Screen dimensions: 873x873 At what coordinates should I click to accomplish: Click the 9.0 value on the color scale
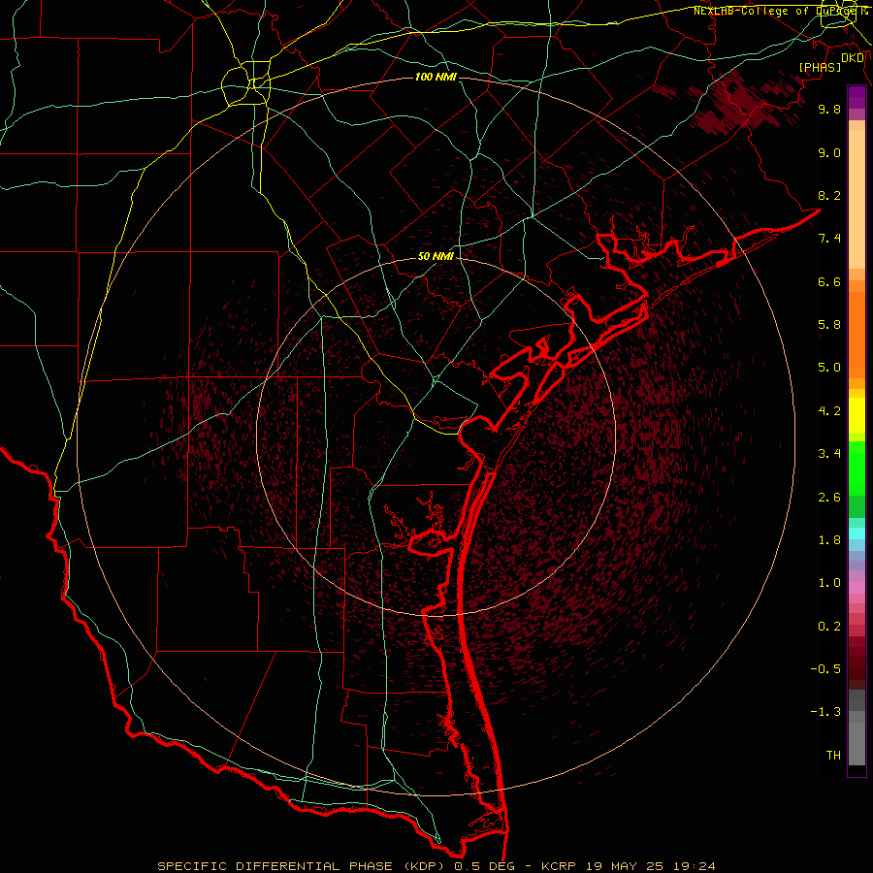coord(829,152)
